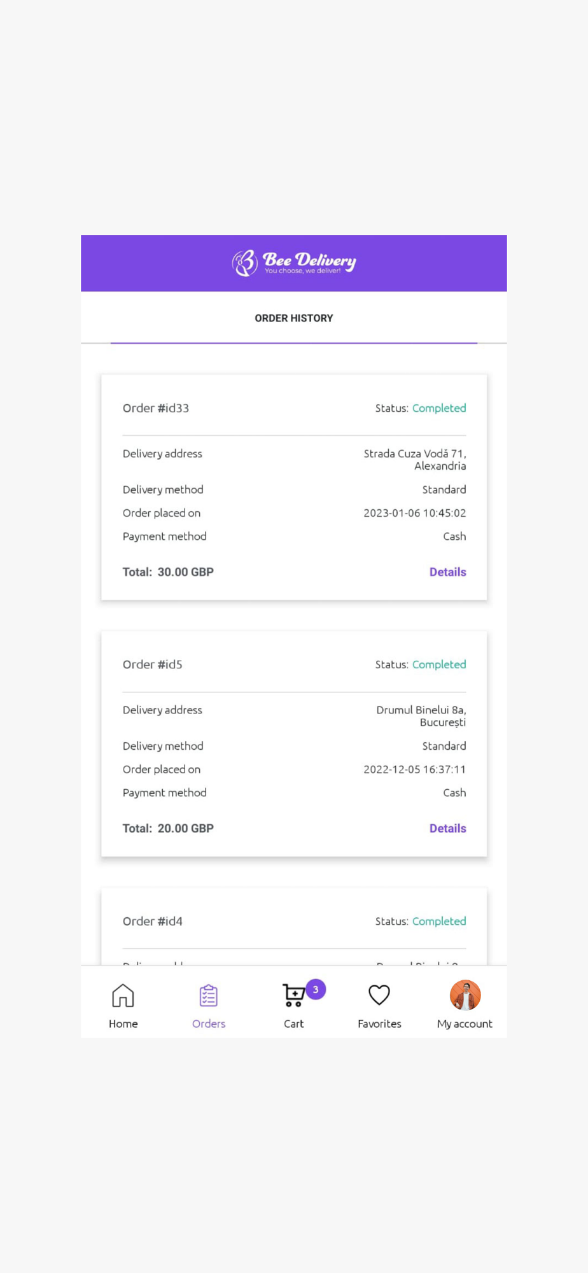Click Completed status of Order #id33

(439, 408)
